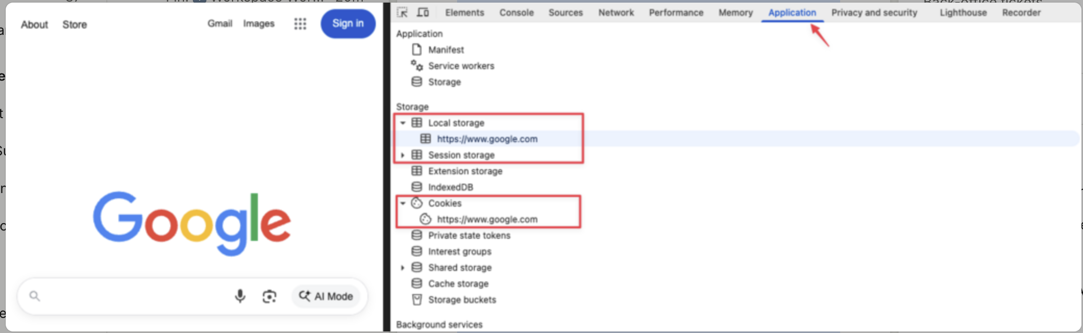Start voice search with microphone icon
This screenshot has height=333, width=1083.
coord(240,296)
